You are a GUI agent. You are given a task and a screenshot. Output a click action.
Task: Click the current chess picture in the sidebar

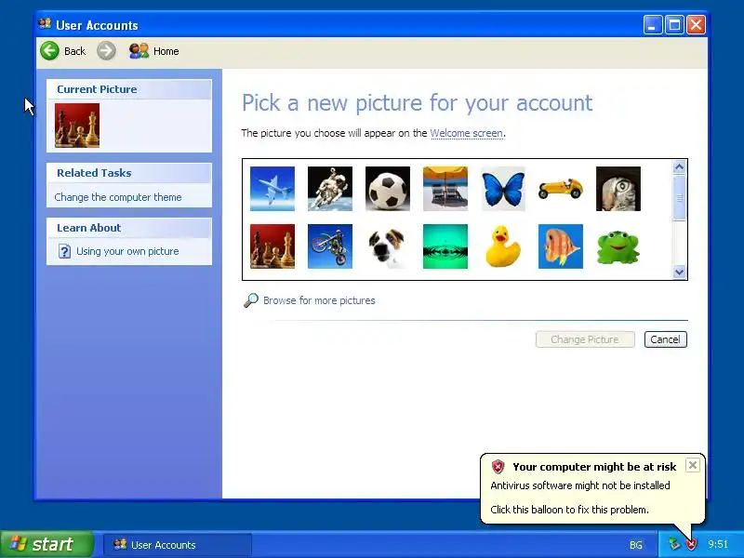pyautogui.click(x=77, y=126)
